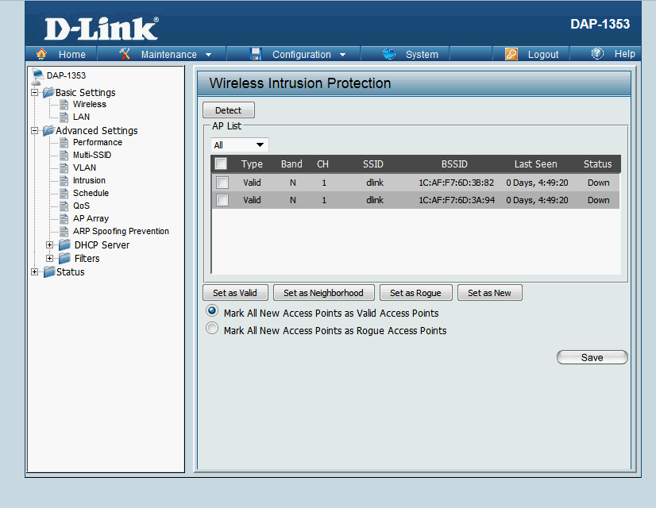Click the Configuration floppy disk icon
Viewport: 656px width, 508px height.
tap(255, 54)
